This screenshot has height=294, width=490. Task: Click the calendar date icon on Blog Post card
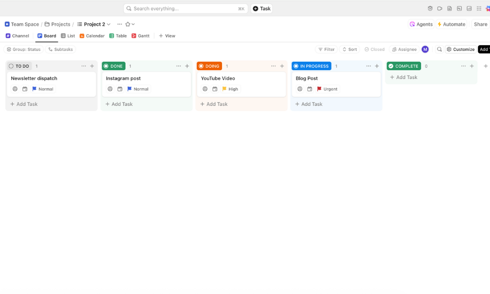pos(310,89)
